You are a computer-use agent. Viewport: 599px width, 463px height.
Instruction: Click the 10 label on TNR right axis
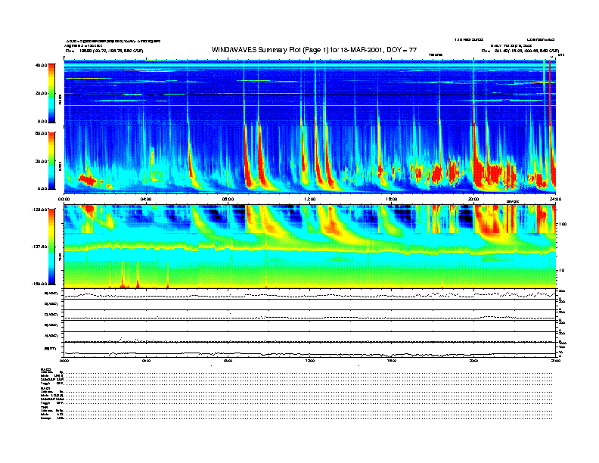coord(561,270)
